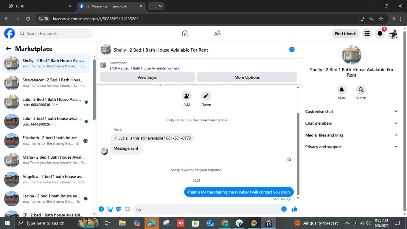This screenshot has width=407, height=229.
Task: Reload the page in browser toolbar
Action: [x=28, y=19]
